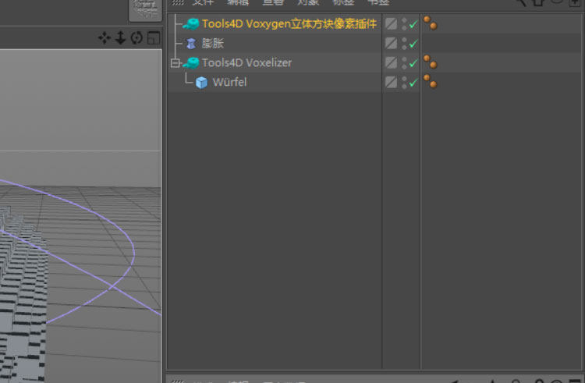This screenshot has height=383, width=585.
Task: Click the Tools4D Voxelizer object icon
Action: [x=191, y=63]
